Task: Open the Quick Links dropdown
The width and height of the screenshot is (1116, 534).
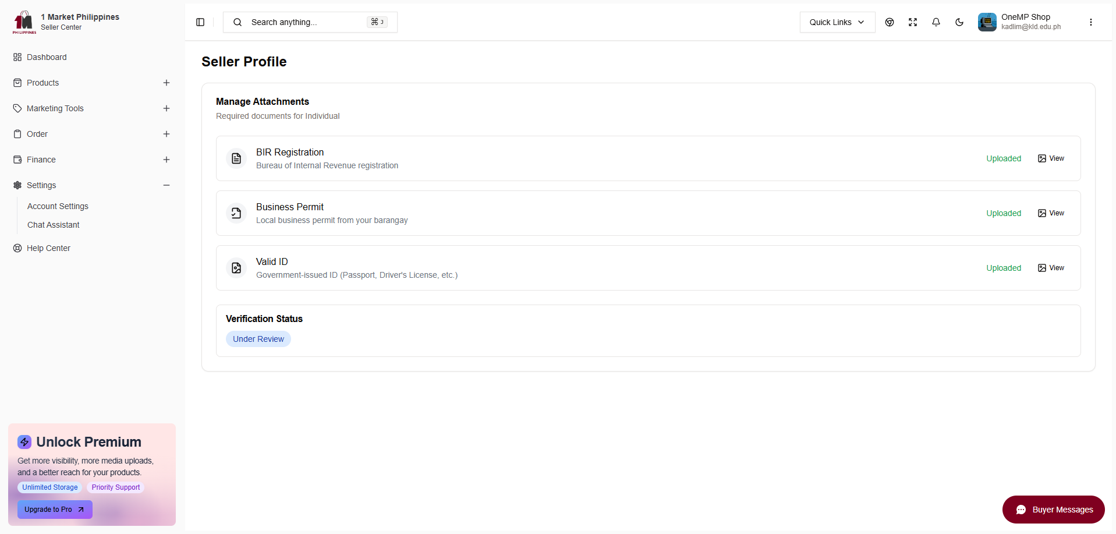Action: coord(837,22)
